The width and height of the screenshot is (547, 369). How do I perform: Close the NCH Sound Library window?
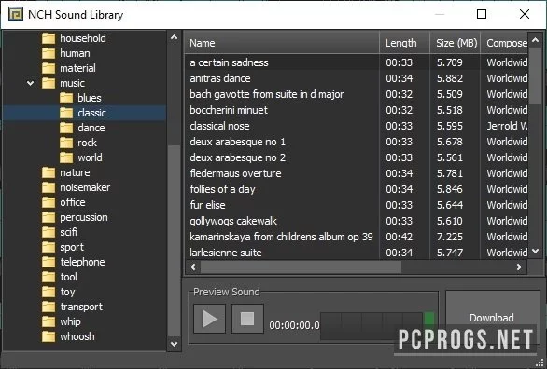(x=525, y=14)
